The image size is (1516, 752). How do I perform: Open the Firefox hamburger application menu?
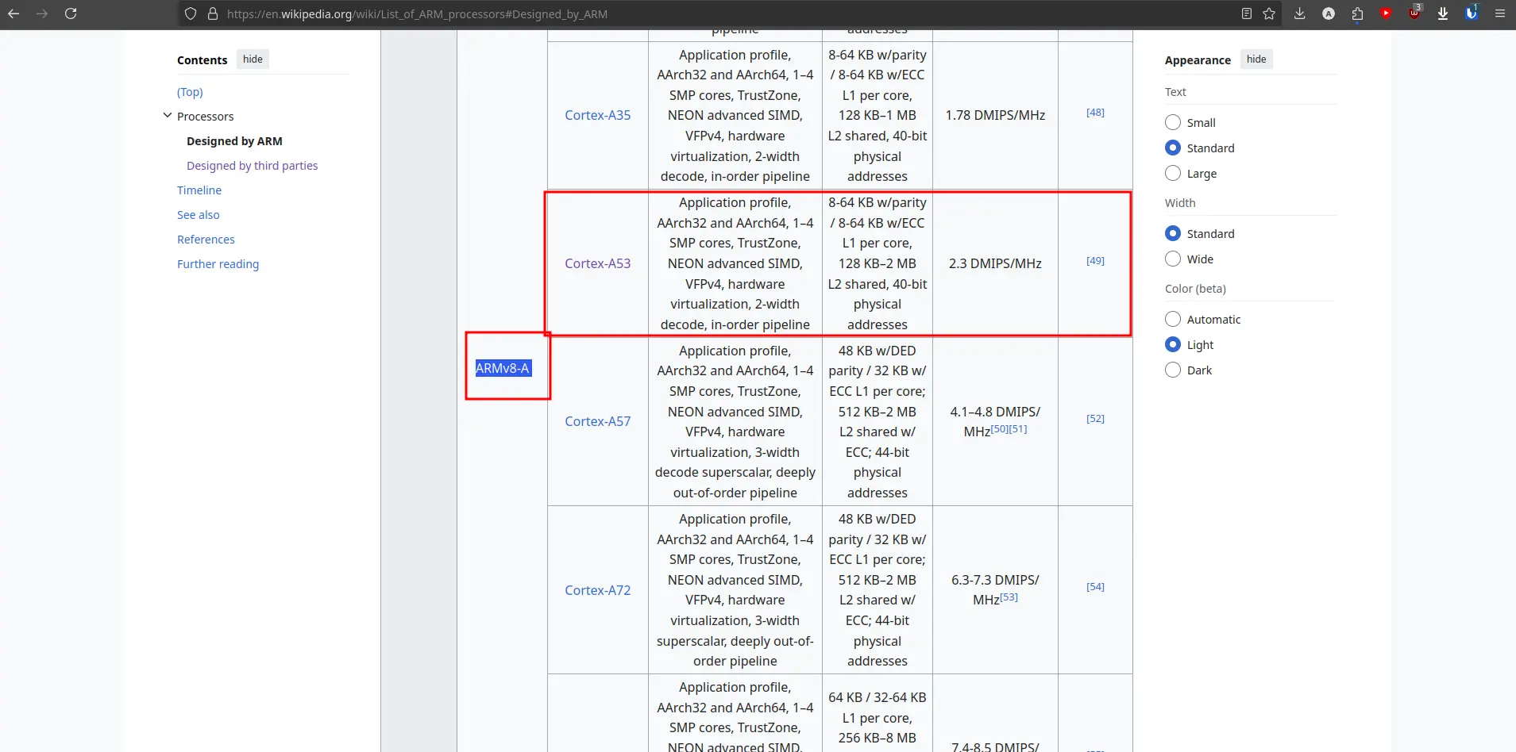[x=1500, y=13]
